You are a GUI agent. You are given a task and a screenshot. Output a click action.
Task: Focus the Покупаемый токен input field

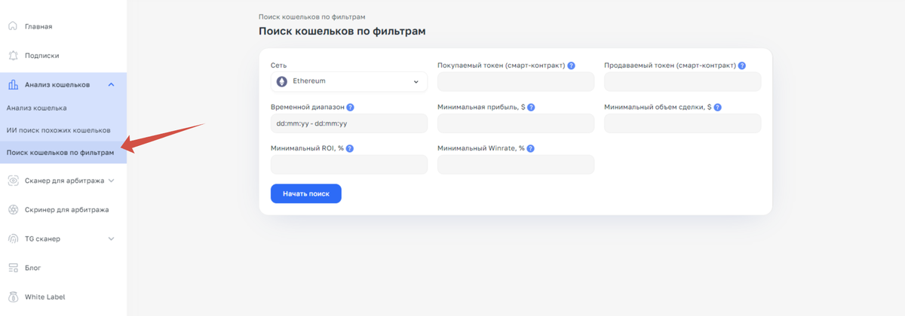point(516,81)
